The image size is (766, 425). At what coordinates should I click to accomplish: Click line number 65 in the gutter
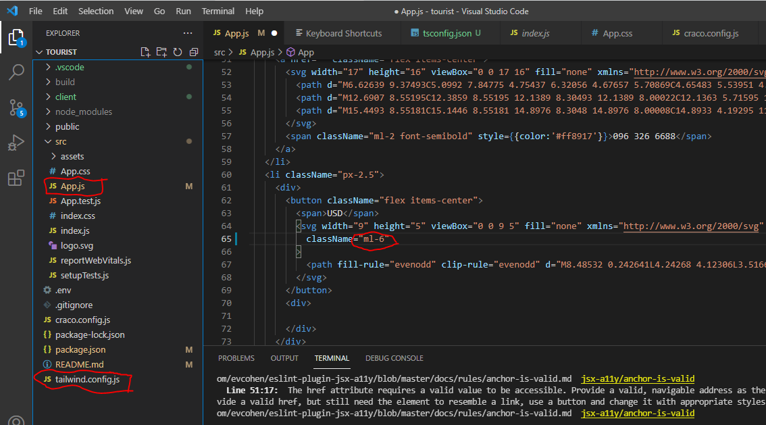(x=226, y=239)
